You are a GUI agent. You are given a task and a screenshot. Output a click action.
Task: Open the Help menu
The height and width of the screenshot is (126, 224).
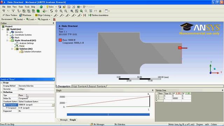[33, 7]
